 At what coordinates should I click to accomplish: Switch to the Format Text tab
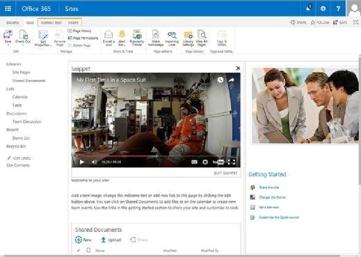[51, 23]
